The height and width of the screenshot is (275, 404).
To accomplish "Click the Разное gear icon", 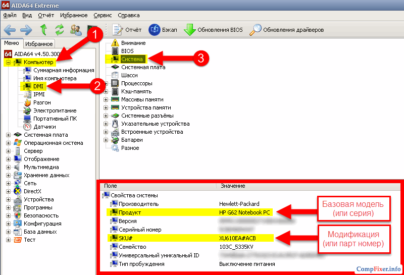I will (x=115, y=148).
